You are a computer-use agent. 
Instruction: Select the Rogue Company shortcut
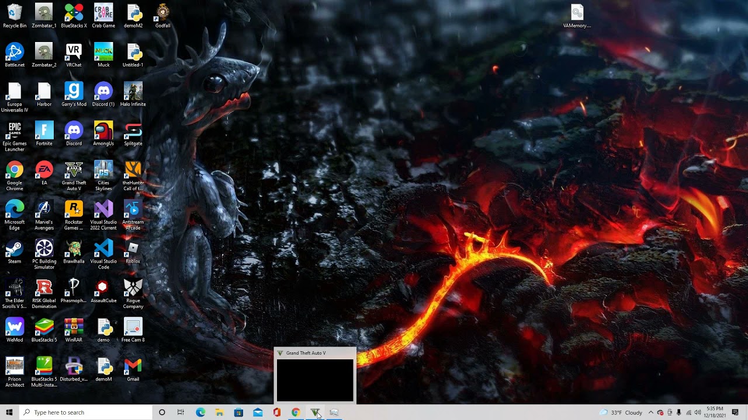pos(133,293)
